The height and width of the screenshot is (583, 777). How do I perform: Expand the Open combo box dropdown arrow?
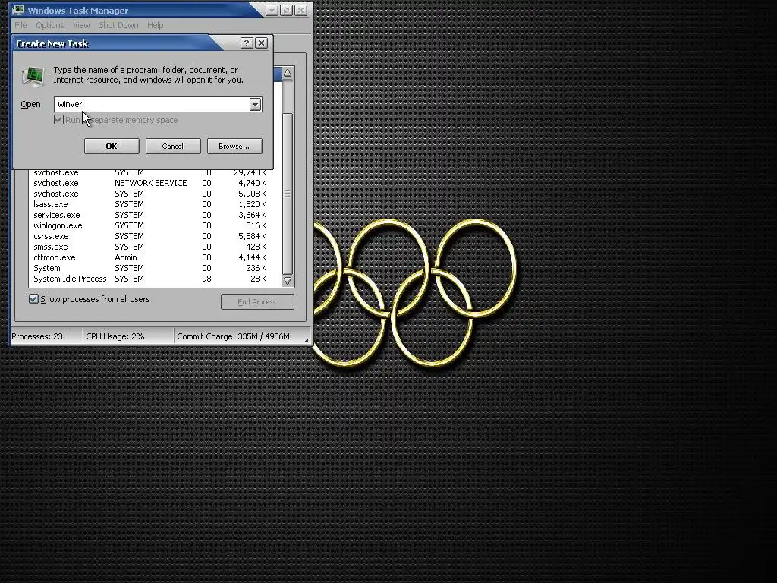pos(255,104)
